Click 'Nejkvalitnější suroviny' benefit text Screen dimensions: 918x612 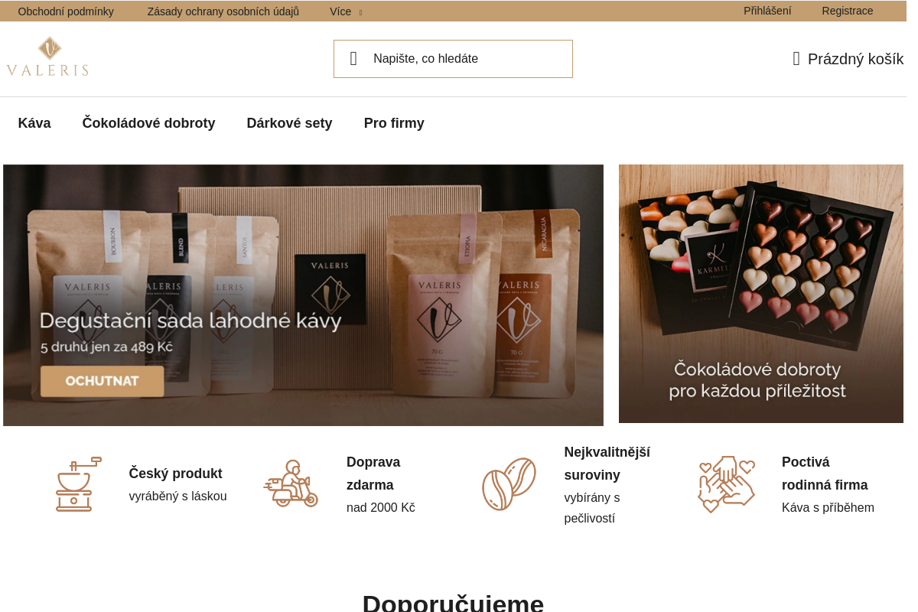coord(607,464)
